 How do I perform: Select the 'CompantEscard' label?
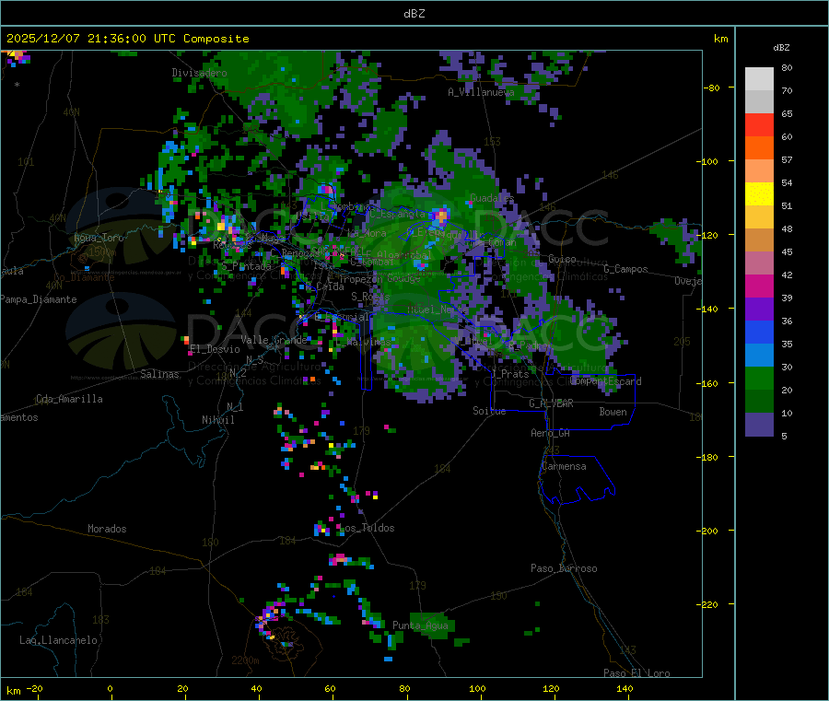coord(605,381)
